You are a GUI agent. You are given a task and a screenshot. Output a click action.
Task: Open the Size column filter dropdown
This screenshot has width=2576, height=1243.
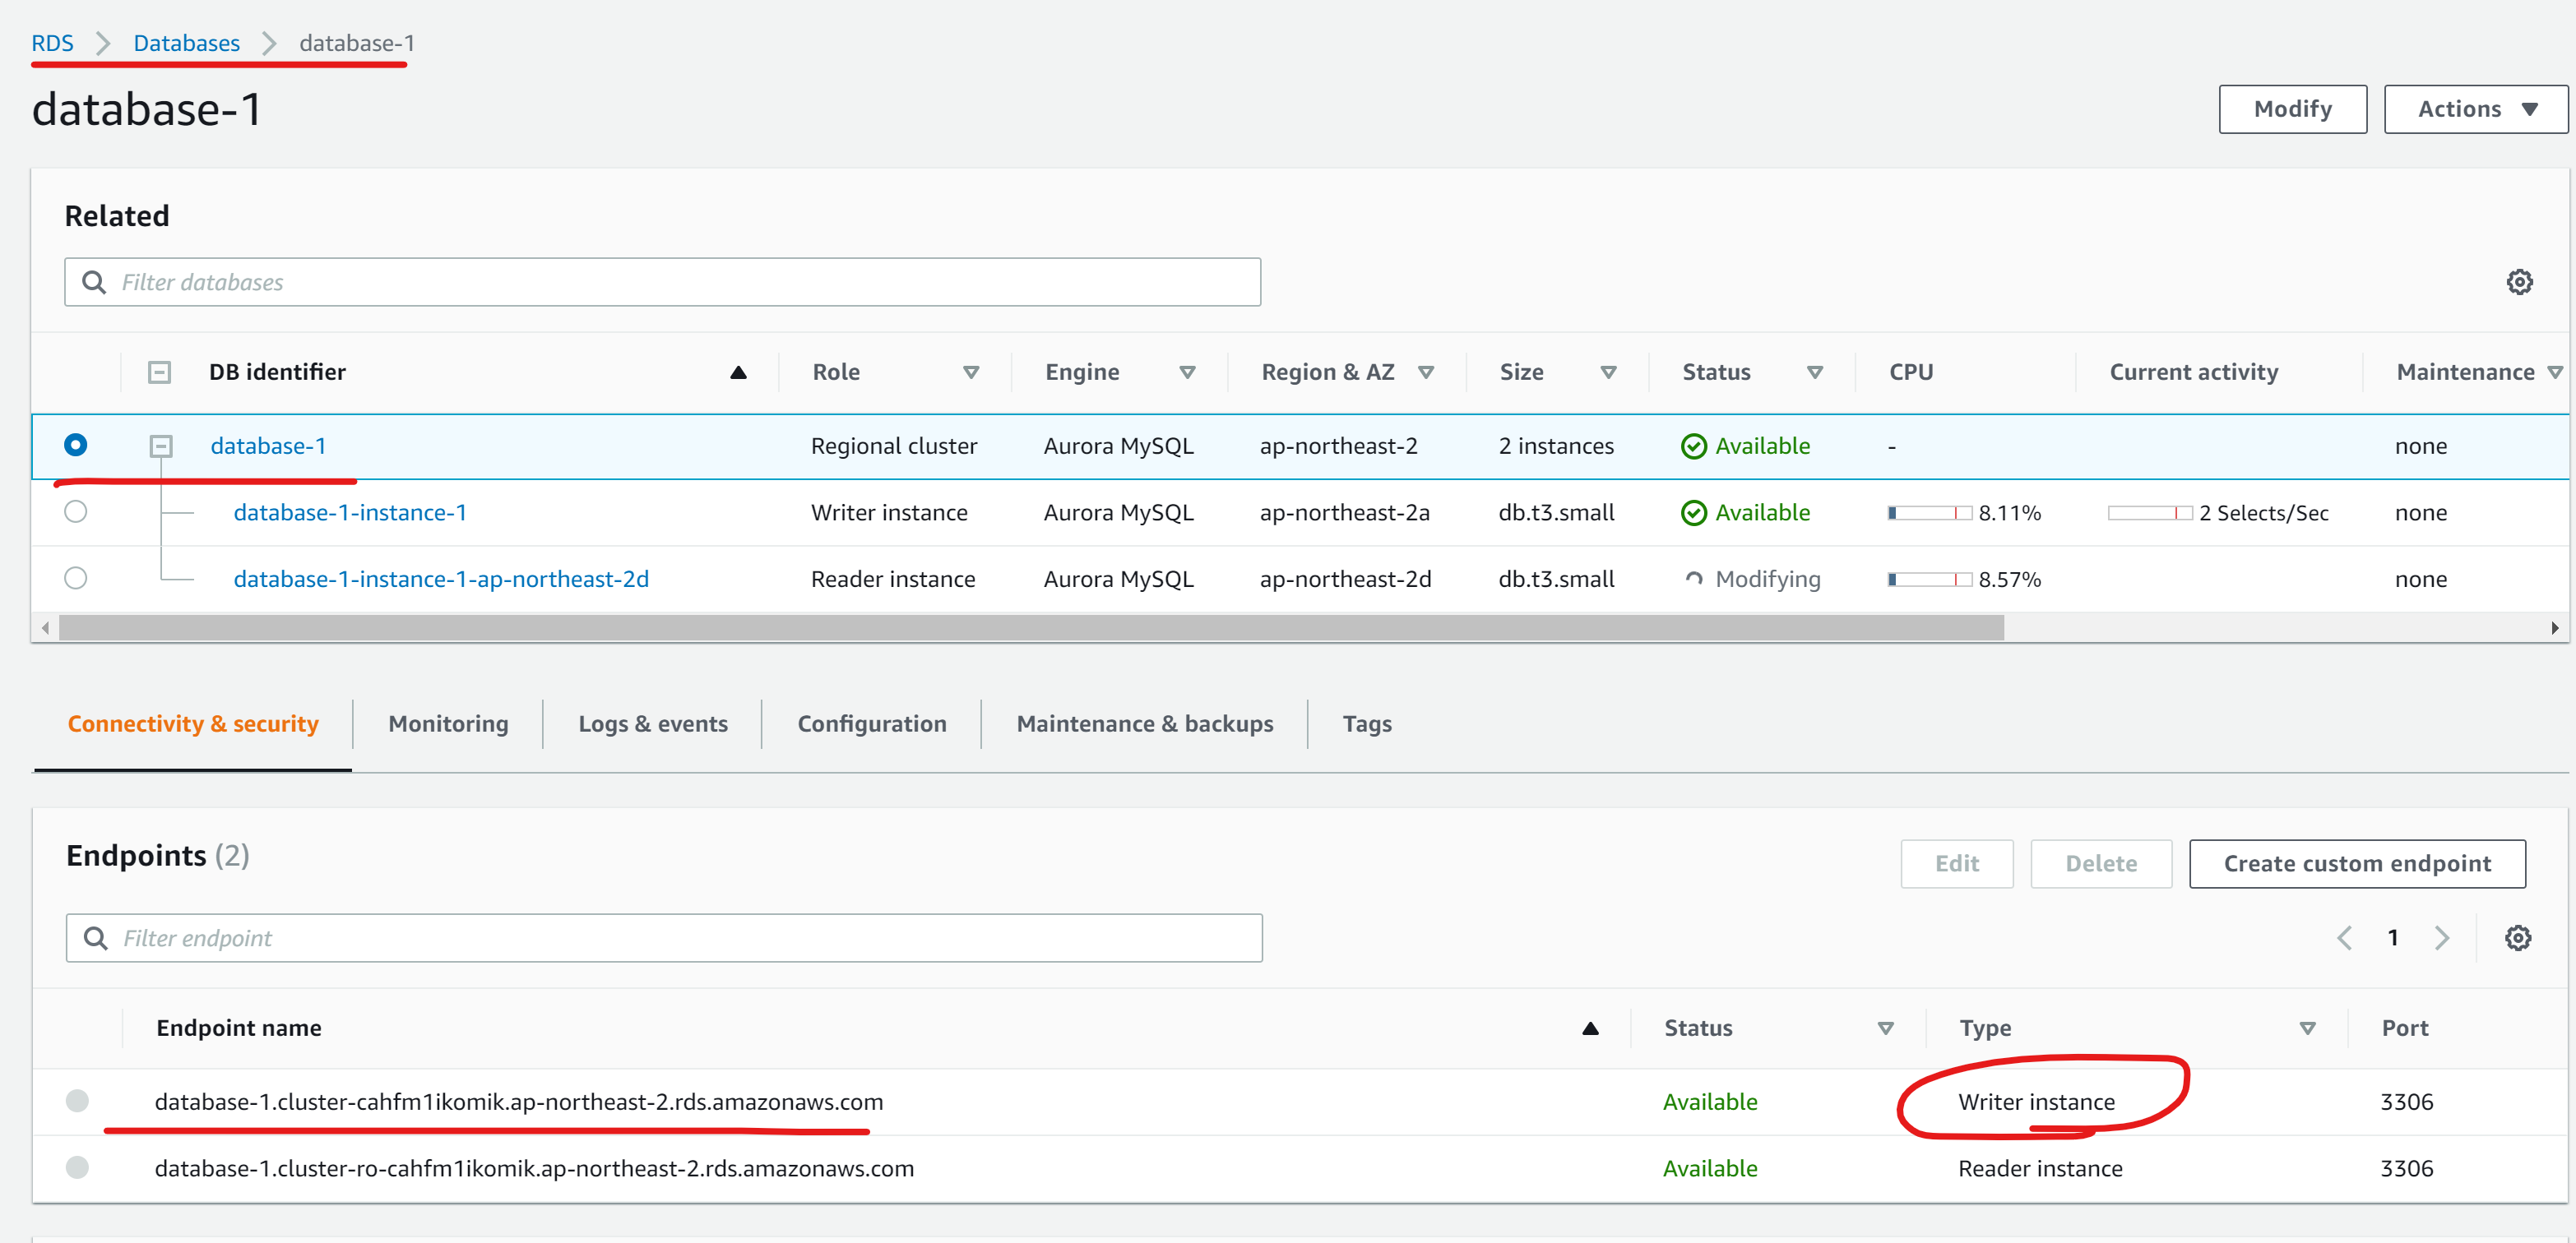(x=1608, y=372)
